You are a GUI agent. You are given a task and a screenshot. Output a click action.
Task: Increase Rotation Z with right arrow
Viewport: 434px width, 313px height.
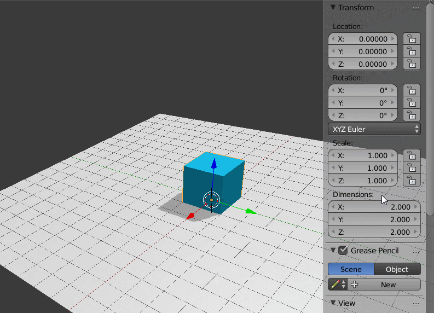393,115
